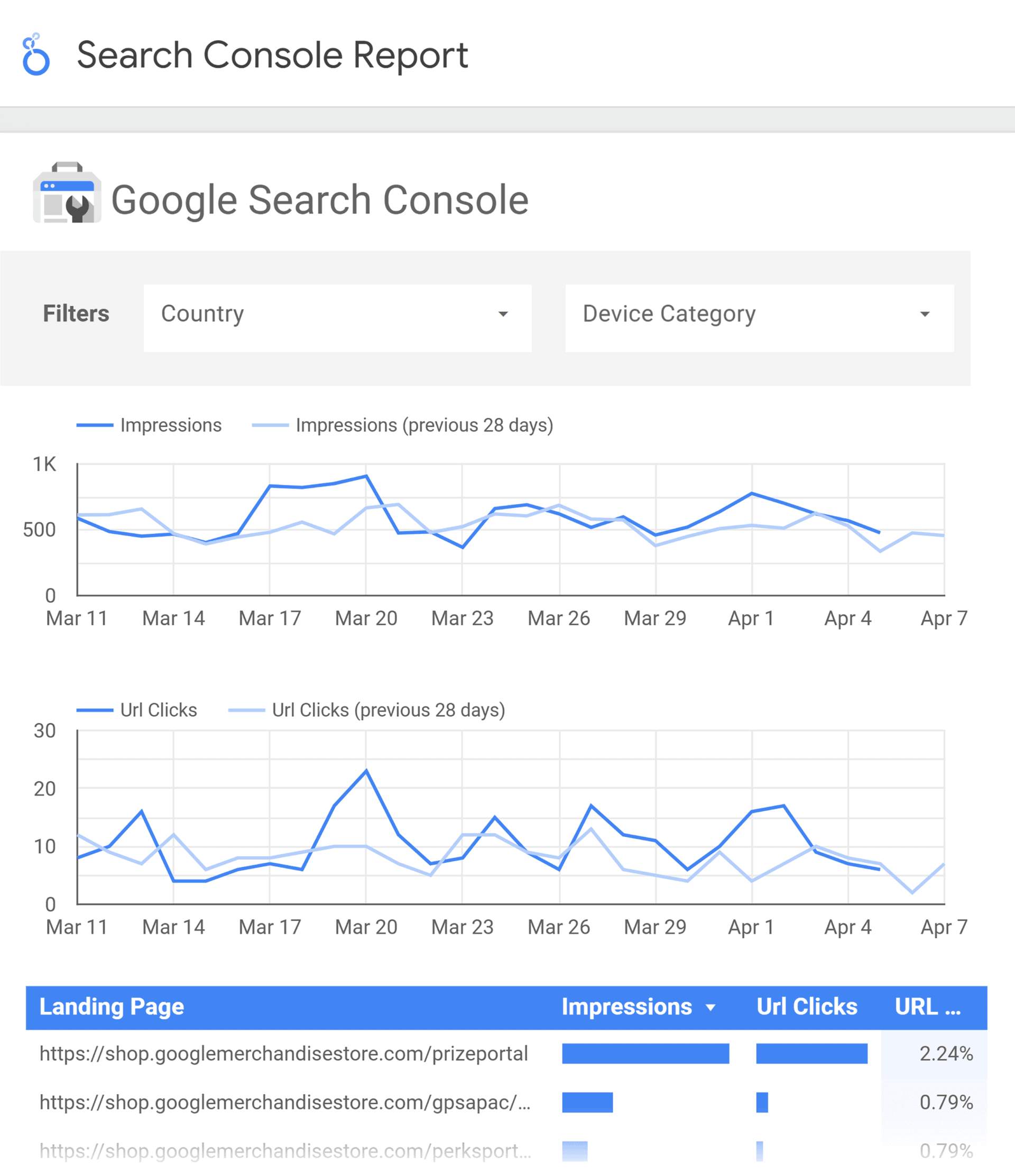Click the prizeportal landing page URL

click(284, 1054)
